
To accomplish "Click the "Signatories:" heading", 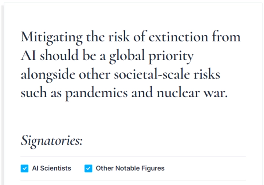I will (51, 140).
